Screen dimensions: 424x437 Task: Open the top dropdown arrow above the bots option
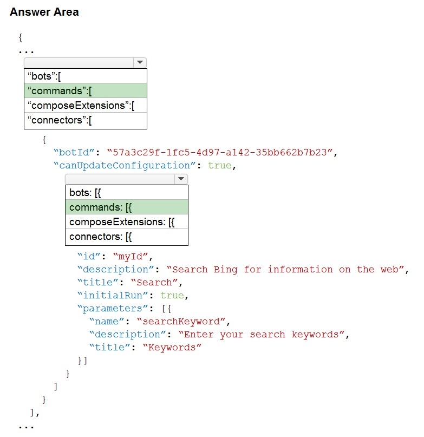[x=140, y=62]
